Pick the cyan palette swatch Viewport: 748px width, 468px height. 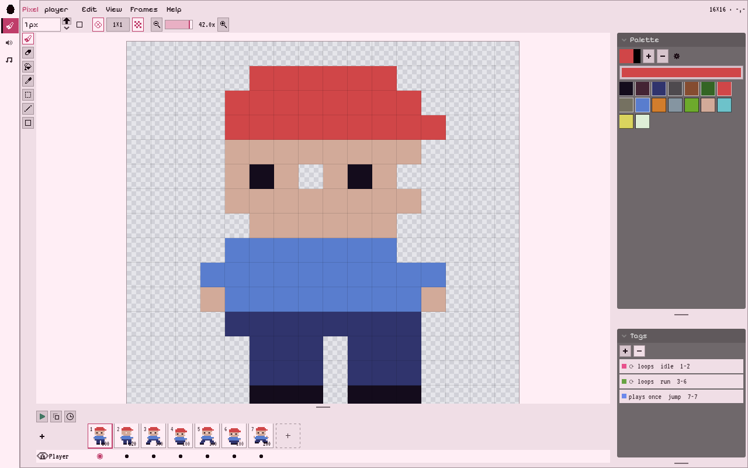[725, 105]
